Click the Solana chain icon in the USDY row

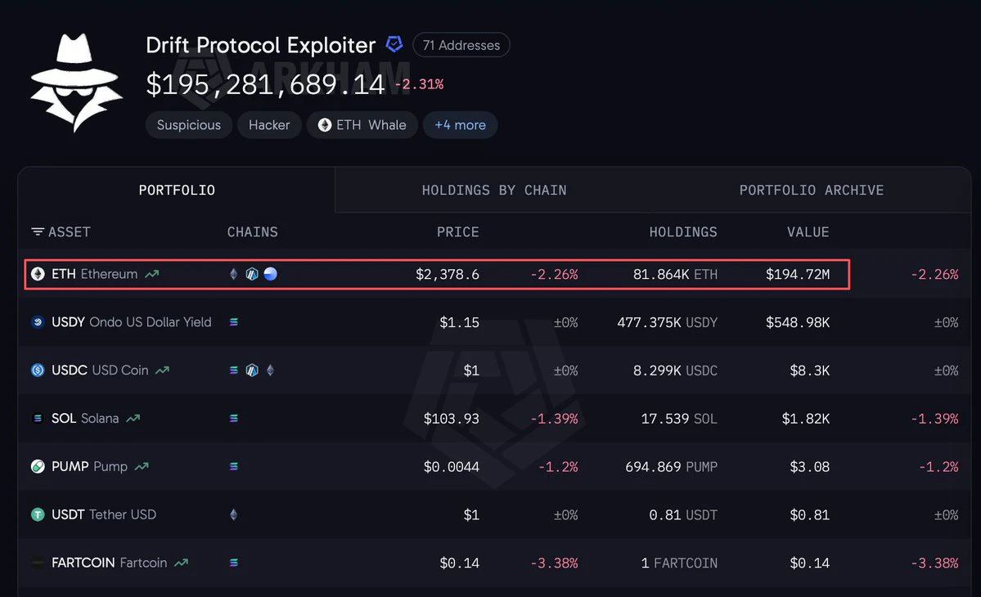click(x=233, y=322)
